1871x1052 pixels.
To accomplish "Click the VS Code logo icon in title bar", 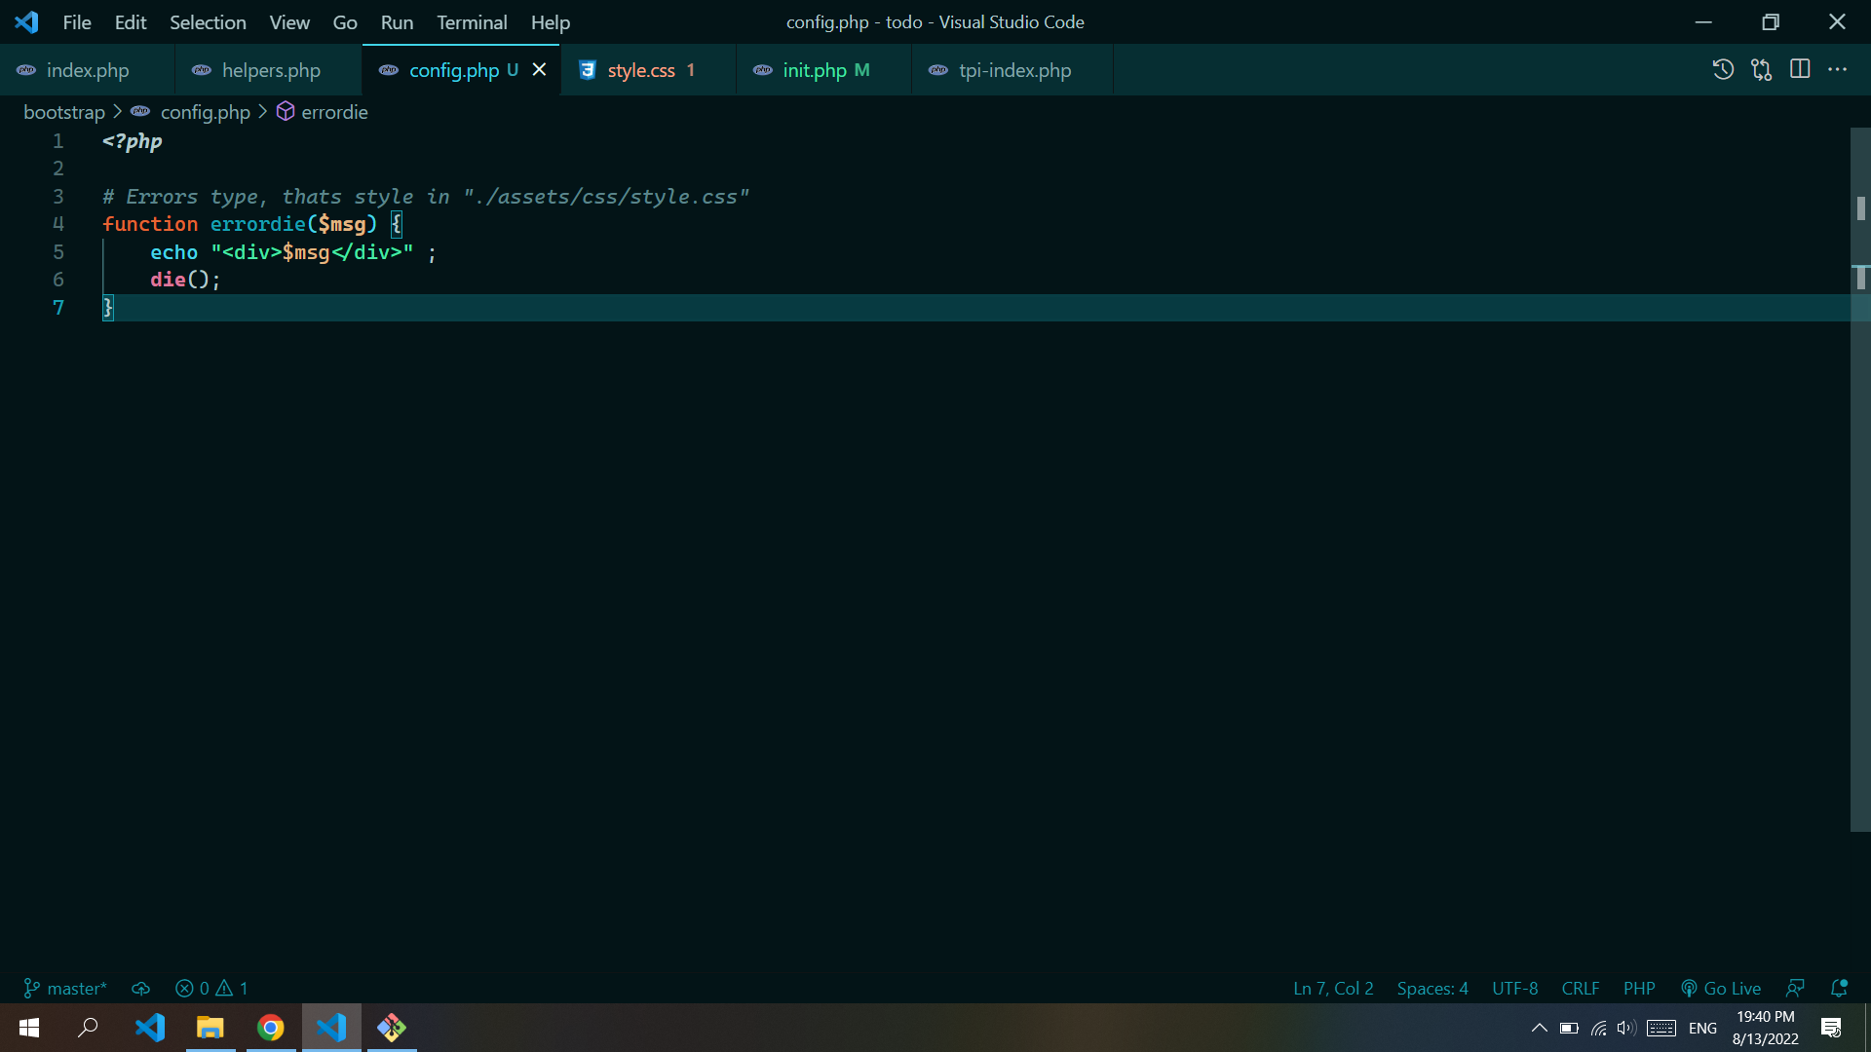I will pos(27,21).
